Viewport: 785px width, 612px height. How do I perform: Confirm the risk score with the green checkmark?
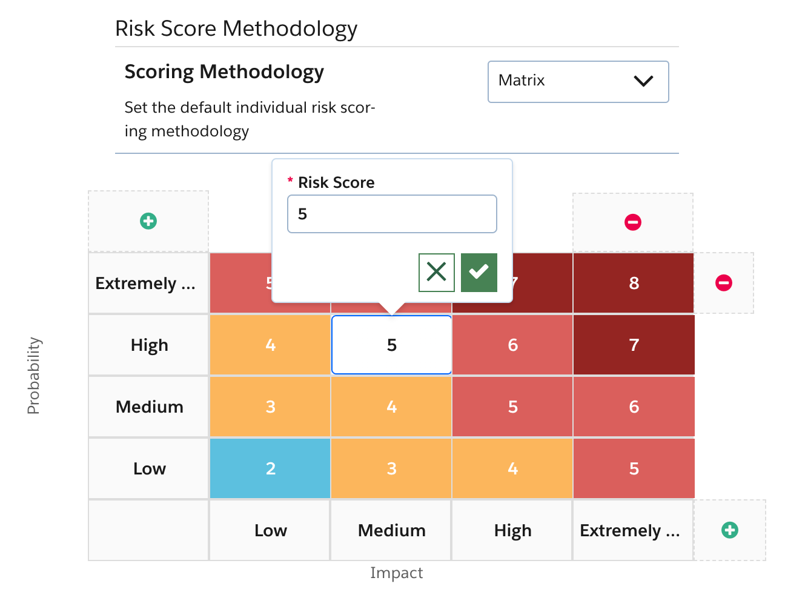click(x=479, y=273)
